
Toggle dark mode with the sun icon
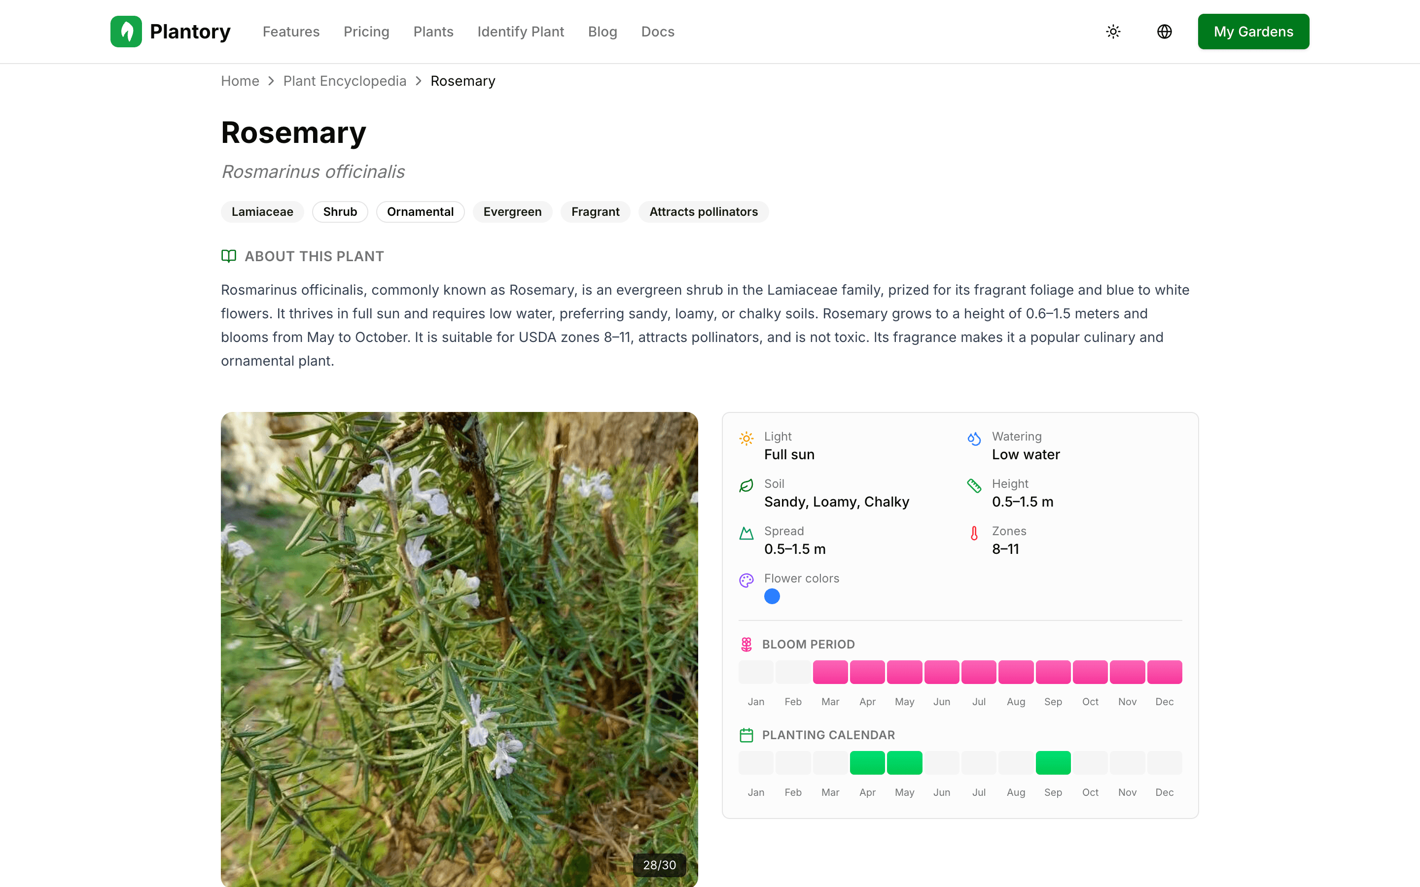point(1113,31)
